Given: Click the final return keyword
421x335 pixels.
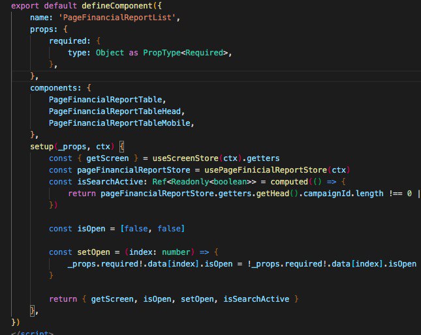Looking at the screenshot, I should [63, 299].
